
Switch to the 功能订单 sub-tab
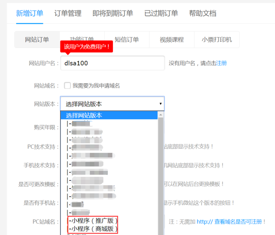point(82,40)
